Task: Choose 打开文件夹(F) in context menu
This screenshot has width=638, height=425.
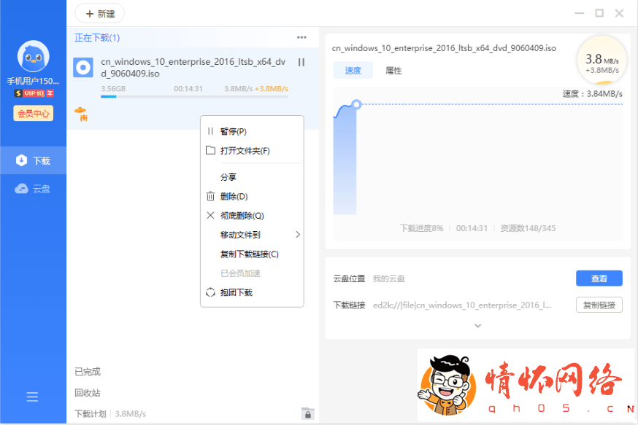Action: (252, 151)
